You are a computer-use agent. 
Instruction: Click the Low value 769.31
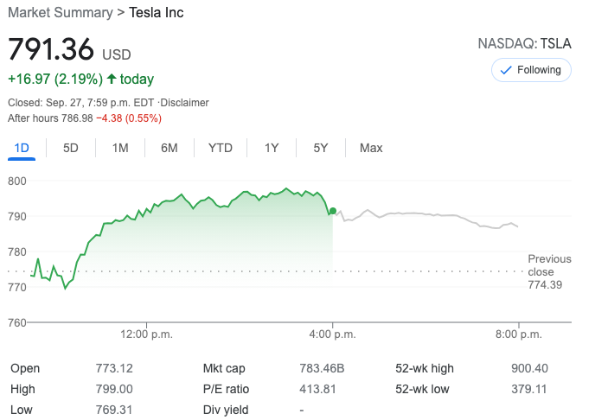pos(114,410)
